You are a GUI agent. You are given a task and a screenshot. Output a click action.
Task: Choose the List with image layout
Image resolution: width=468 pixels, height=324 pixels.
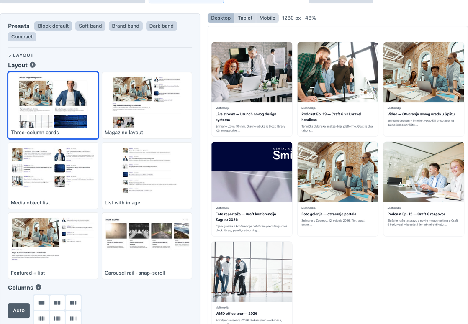(147, 176)
